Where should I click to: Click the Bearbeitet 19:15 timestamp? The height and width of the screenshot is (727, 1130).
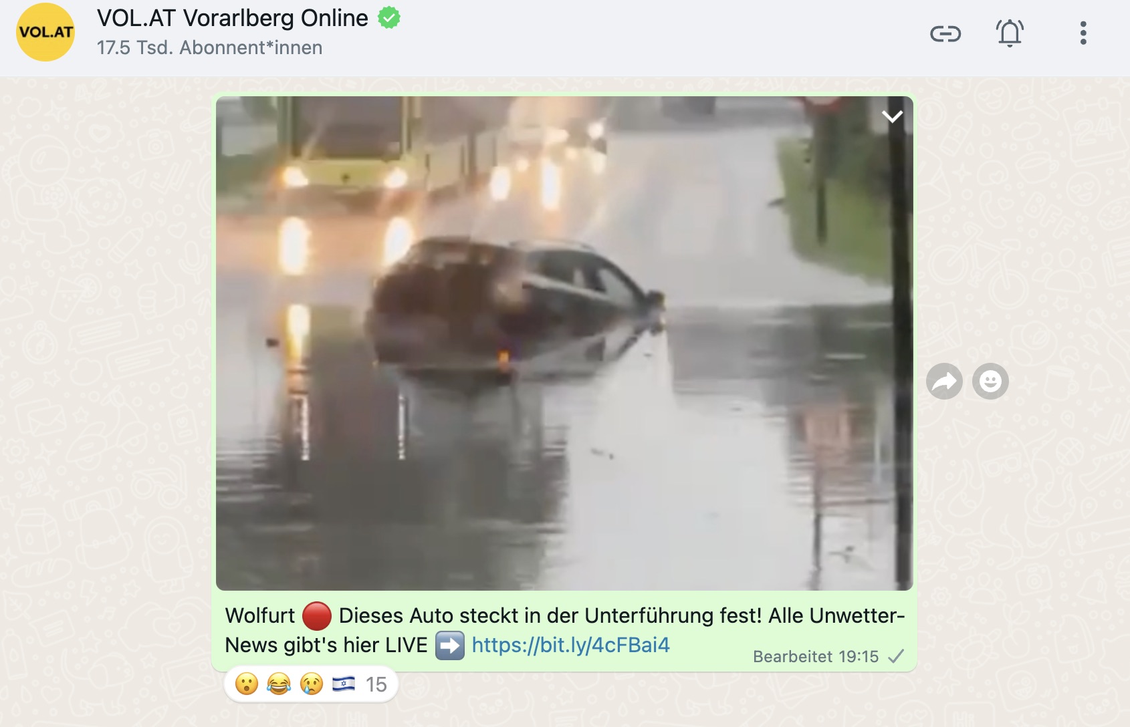click(816, 657)
